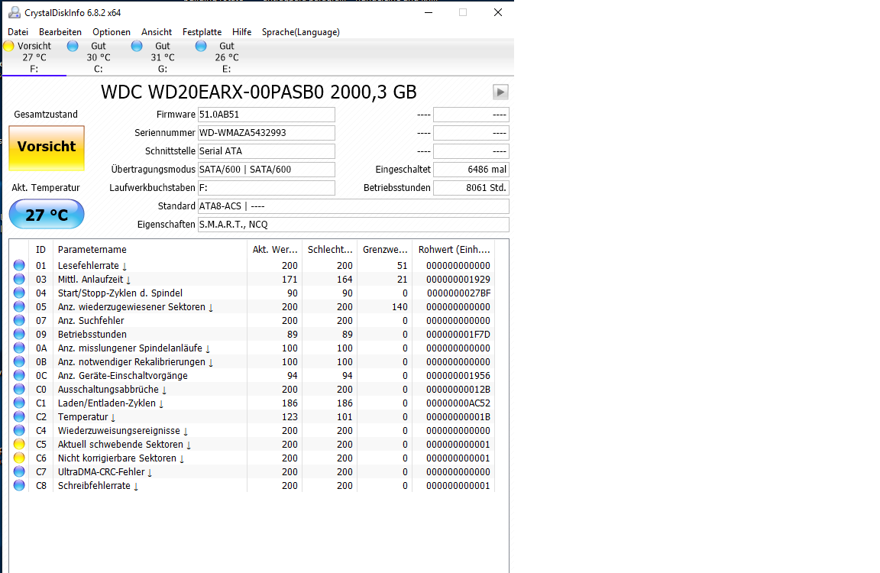The image size is (880, 573).
Task: Click the status icon for wiederzugewiesener Sektoren
Action: [19, 307]
